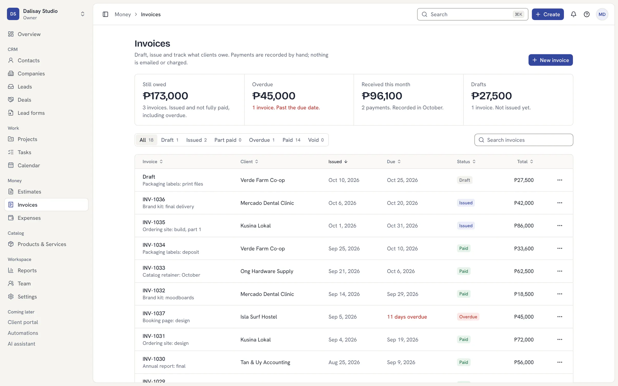Image resolution: width=618 pixels, height=386 pixels.
Task: Open the INV-1035 Kusina Lokal invoice row
Action: (354, 226)
